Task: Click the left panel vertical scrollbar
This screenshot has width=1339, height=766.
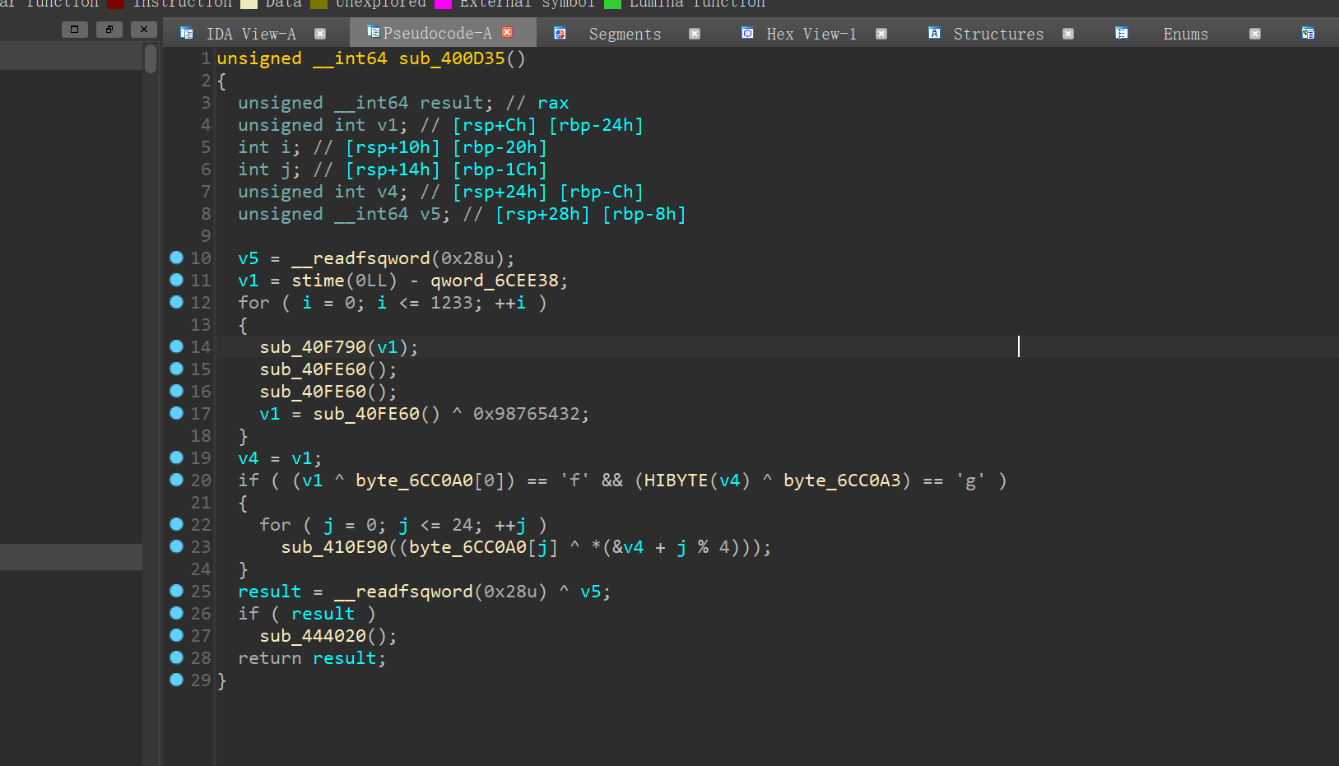Action: point(151,59)
